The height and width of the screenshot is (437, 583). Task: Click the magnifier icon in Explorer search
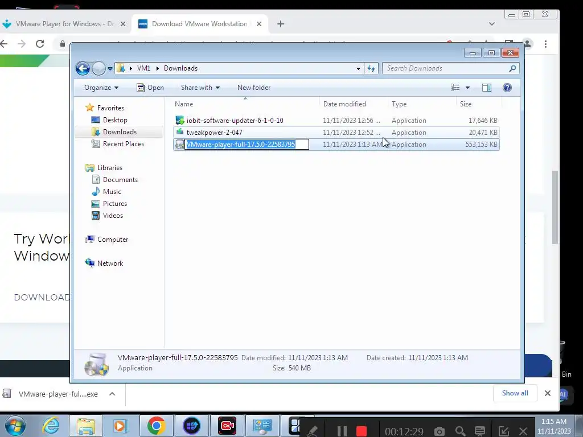(513, 68)
